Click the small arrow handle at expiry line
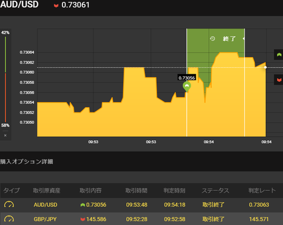 [x=243, y=38]
